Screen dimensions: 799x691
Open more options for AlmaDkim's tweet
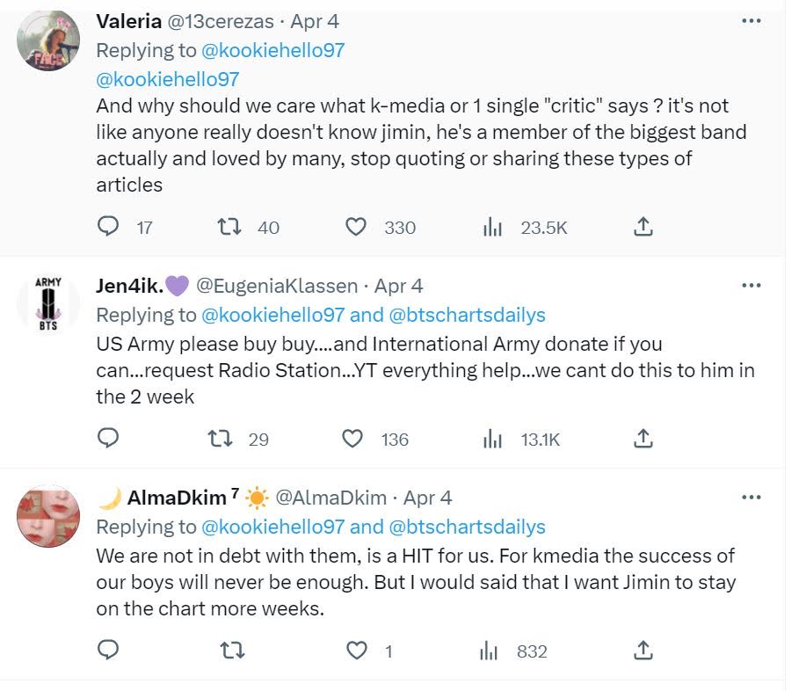pos(751,498)
